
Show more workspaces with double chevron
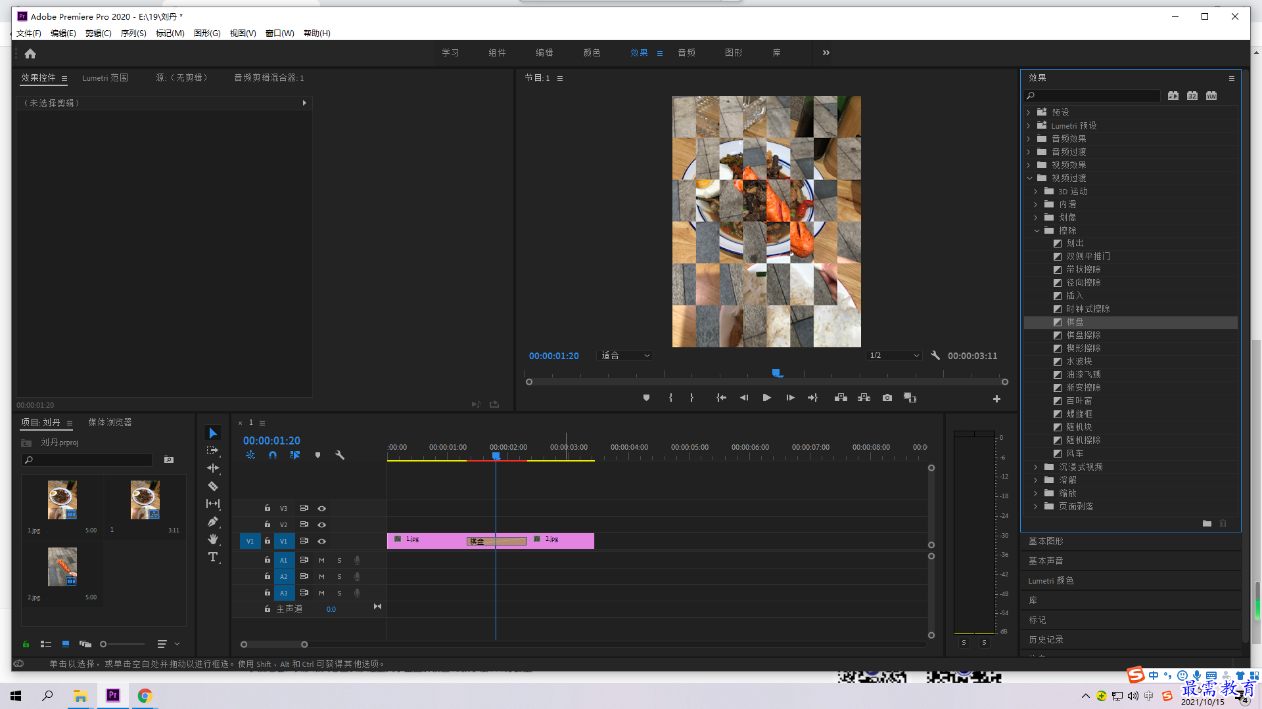pyautogui.click(x=826, y=53)
